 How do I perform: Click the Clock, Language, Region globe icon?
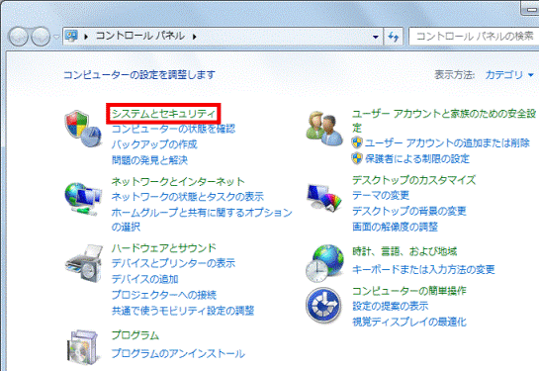point(324,263)
